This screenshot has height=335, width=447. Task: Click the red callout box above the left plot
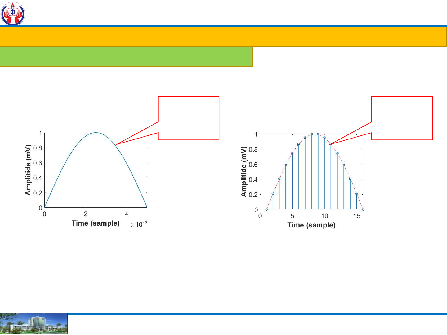tap(189, 118)
